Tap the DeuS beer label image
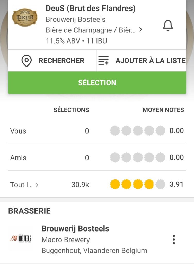The height and width of the screenshot is (264, 194). tap(25, 18)
